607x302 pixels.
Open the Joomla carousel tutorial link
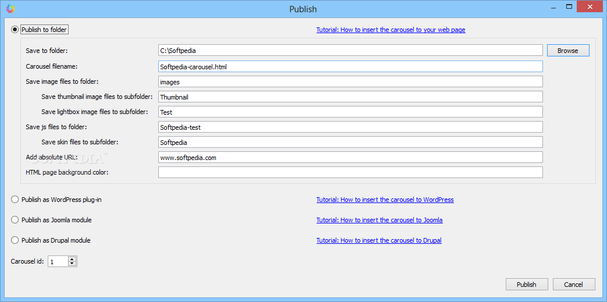(379, 220)
